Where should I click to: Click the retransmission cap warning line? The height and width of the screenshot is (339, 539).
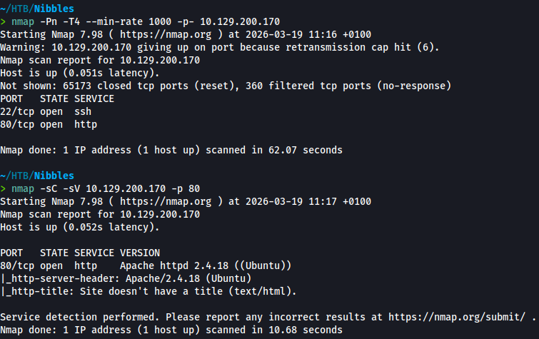point(220,48)
